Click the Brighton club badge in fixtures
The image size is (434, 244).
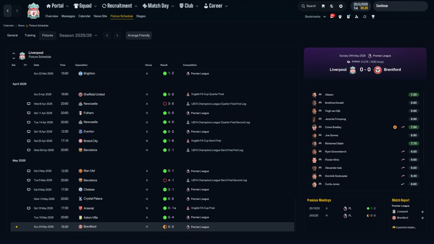pyautogui.click(x=81, y=73)
